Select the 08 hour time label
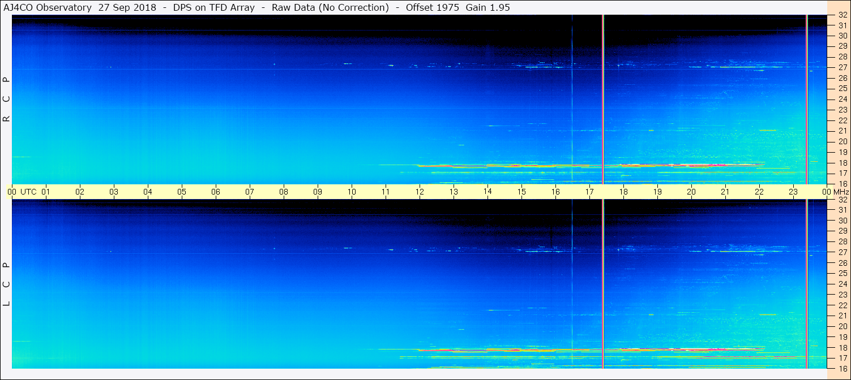This screenshot has height=380, width=851. [284, 192]
